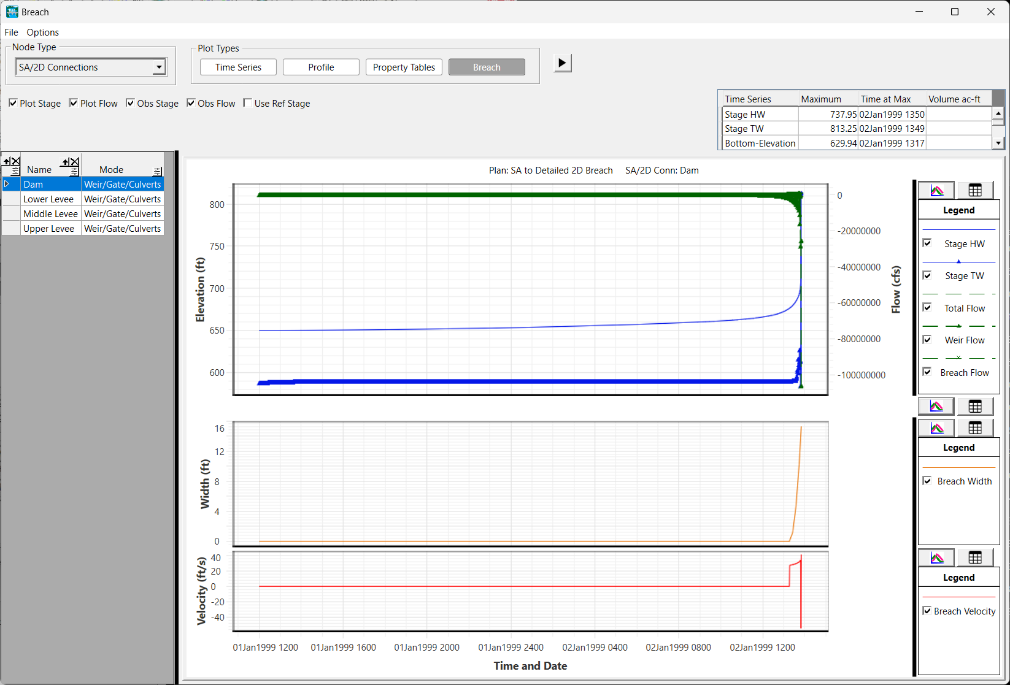Enable the Use Ref Stage checkbox
The width and height of the screenshot is (1010, 685).
tap(248, 103)
